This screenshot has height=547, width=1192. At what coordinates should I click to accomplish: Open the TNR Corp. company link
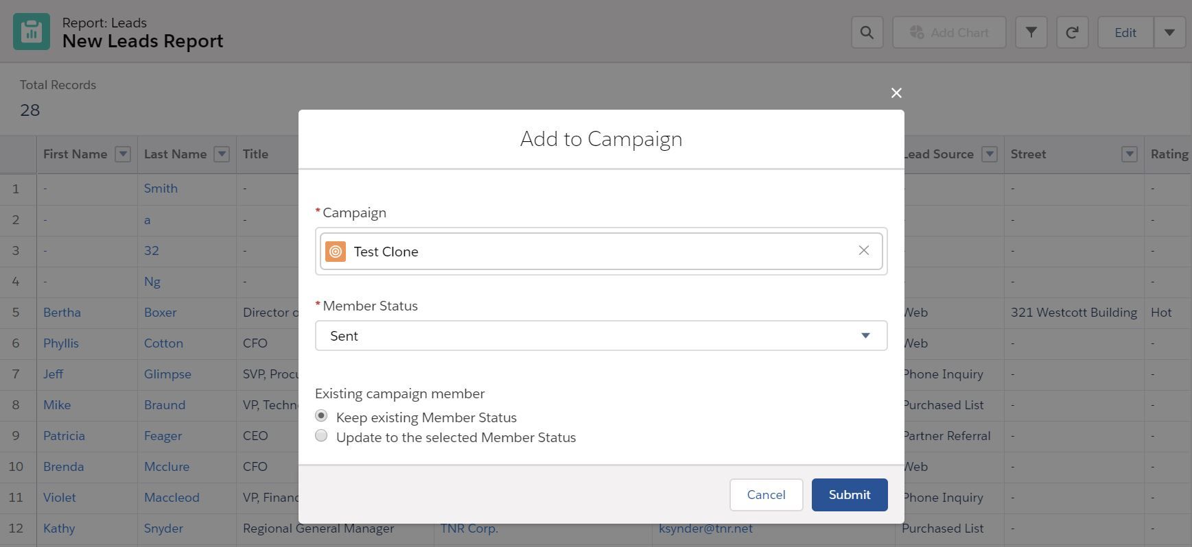[469, 528]
